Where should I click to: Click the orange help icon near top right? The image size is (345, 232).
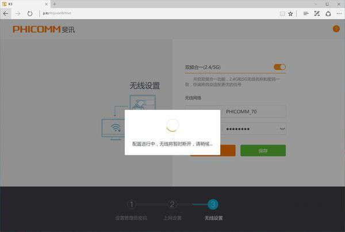[x=336, y=29]
